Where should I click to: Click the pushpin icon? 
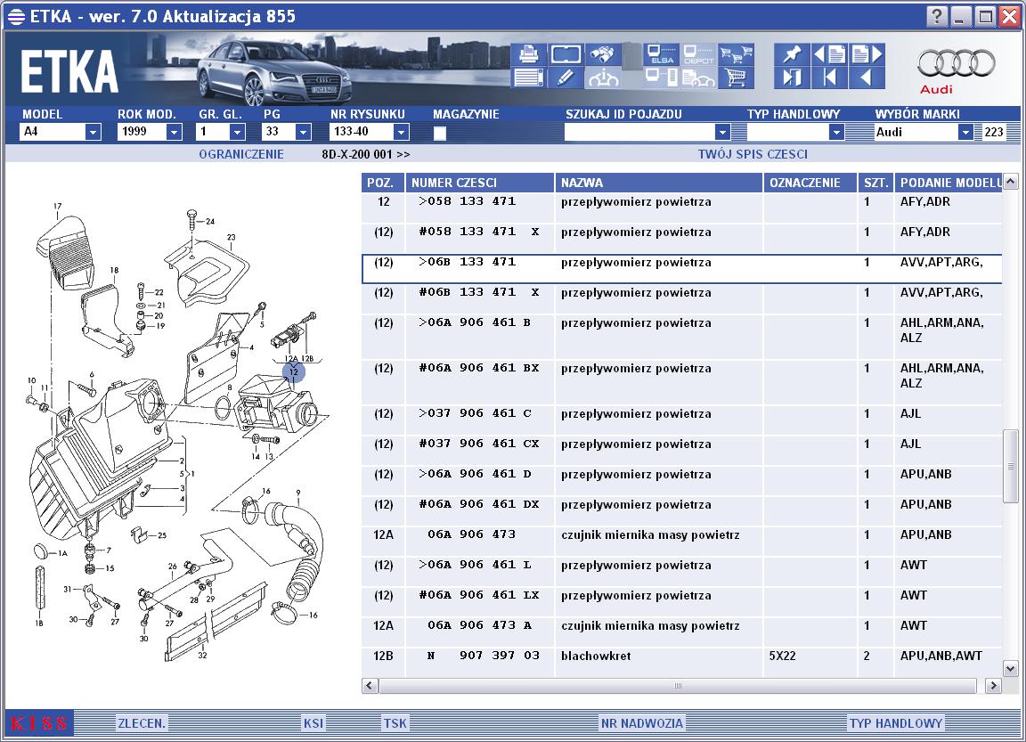pyautogui.click(x=791, y=53)
